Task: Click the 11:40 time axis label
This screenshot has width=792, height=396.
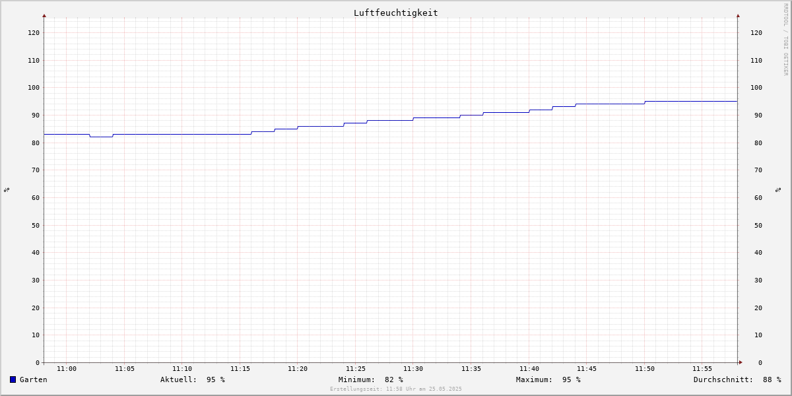Action: pos(529,369)
